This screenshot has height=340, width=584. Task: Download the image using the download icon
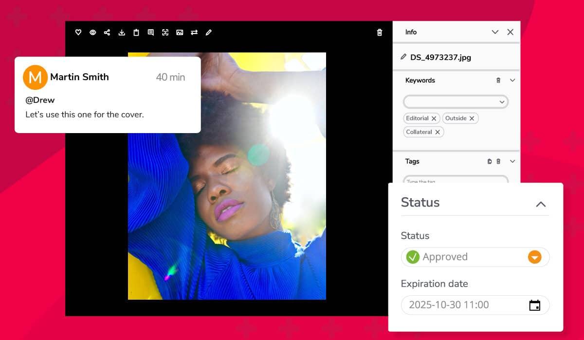(122, 33)
